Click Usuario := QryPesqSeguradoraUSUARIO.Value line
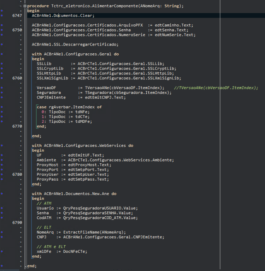265x271 pixels. pos(87,208)
